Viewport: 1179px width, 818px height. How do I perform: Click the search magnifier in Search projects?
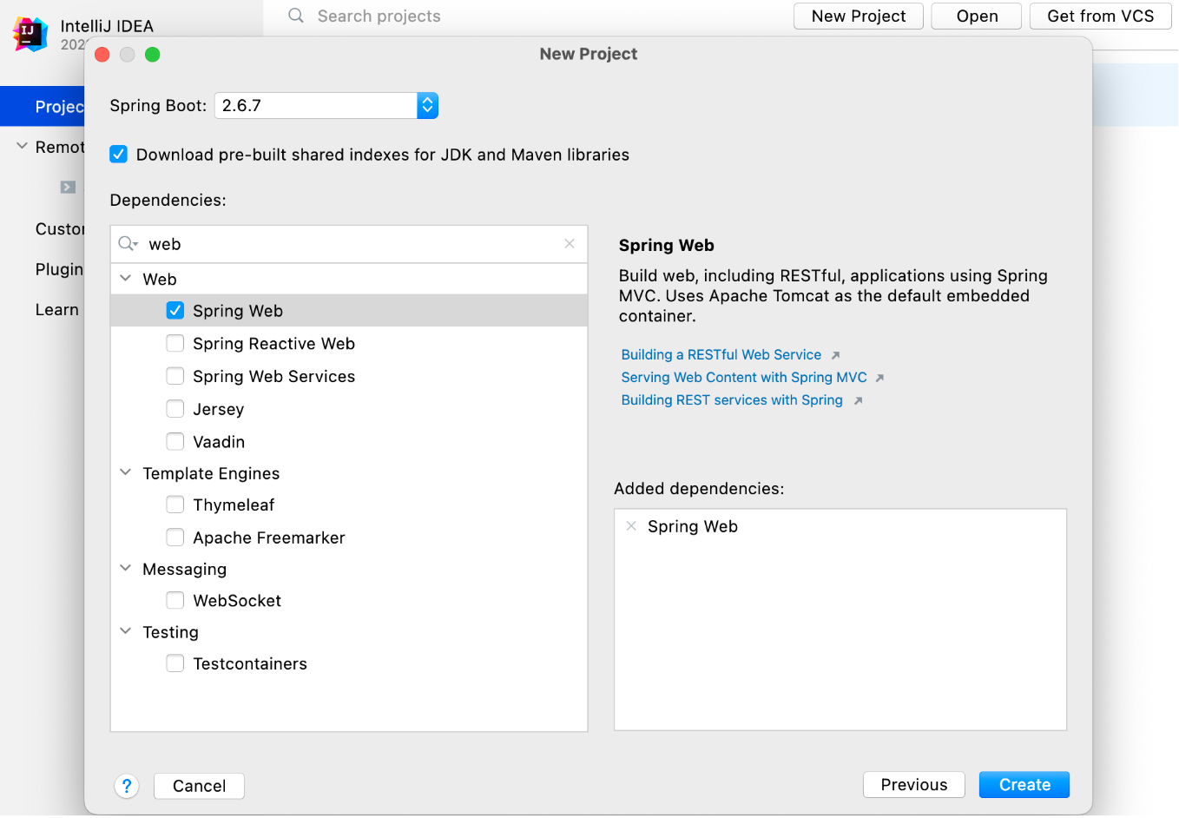click(x=296, y=16)
